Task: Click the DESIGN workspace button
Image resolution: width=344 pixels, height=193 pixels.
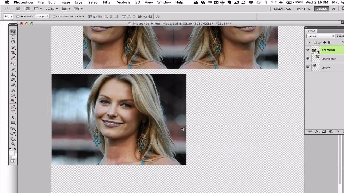Action: 321,9
